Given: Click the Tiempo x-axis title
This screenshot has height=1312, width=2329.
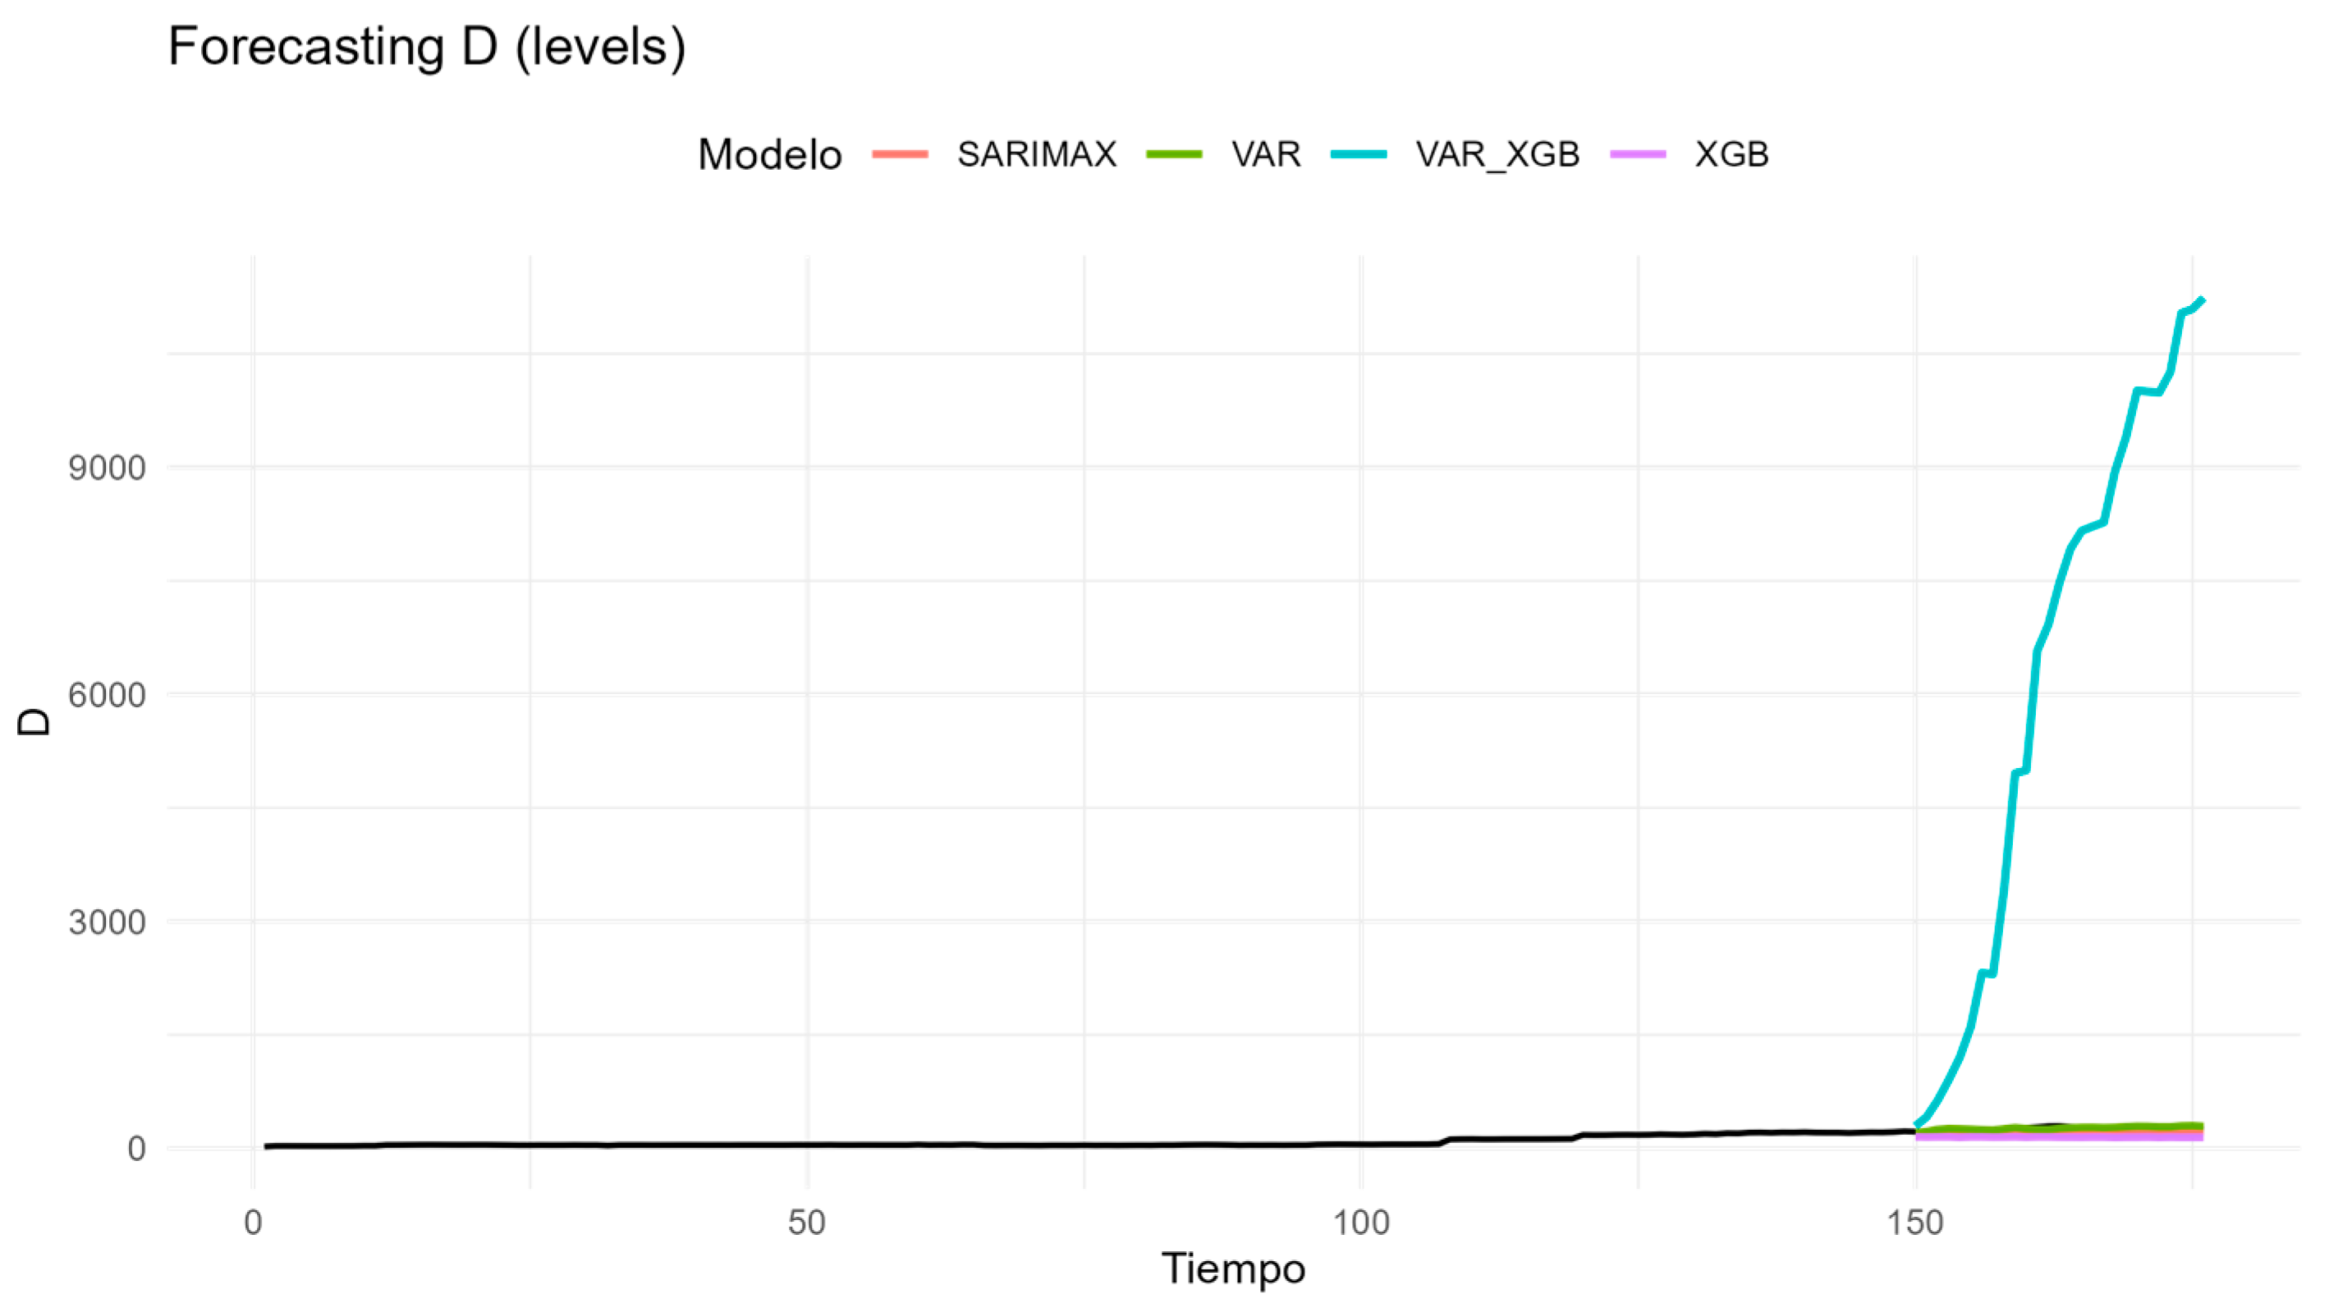Looking at the screenshot, I should coord(1233,1269).
